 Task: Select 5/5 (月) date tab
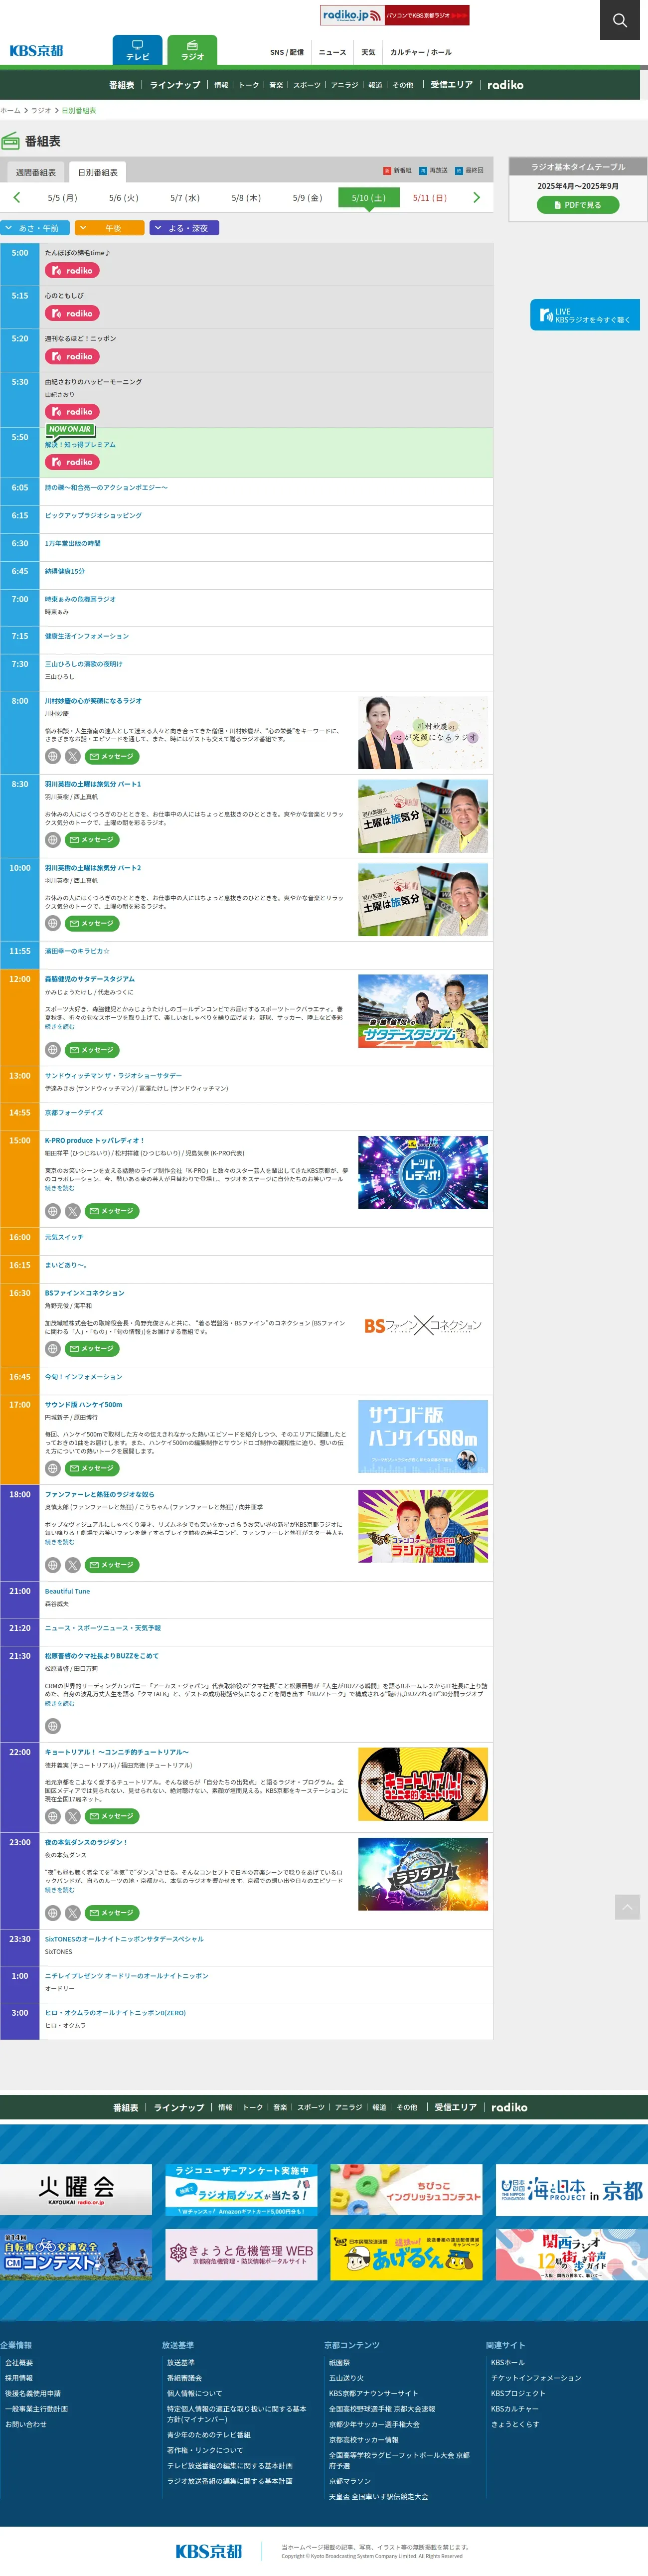point(62,198)
